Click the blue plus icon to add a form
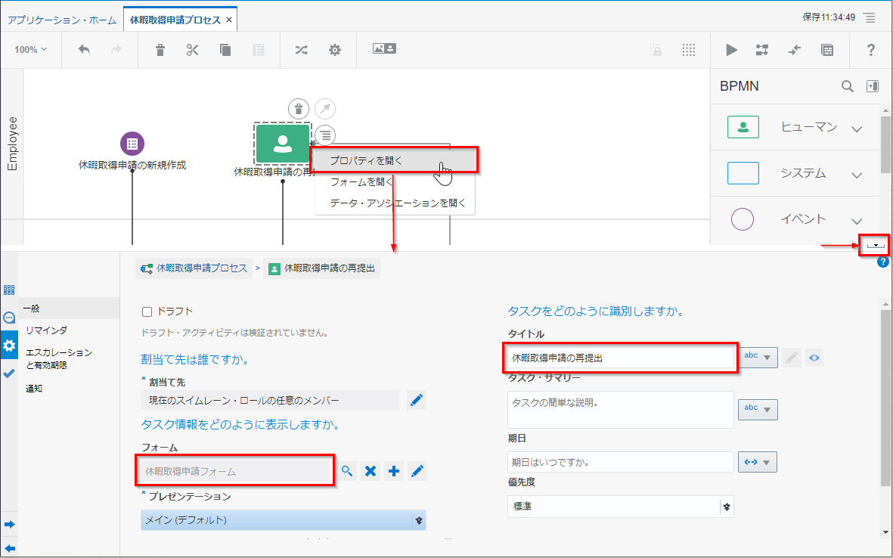893x558 pixels. (x=394, y=471)
